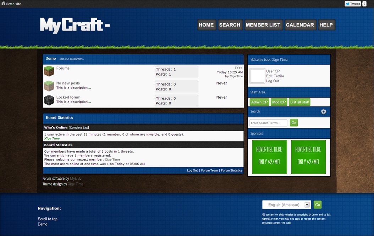Image resolution: width=374 pixels, height=236 pixels.
Task: Open the CALENDAR menu item
Action: click(x=300, y=25)
